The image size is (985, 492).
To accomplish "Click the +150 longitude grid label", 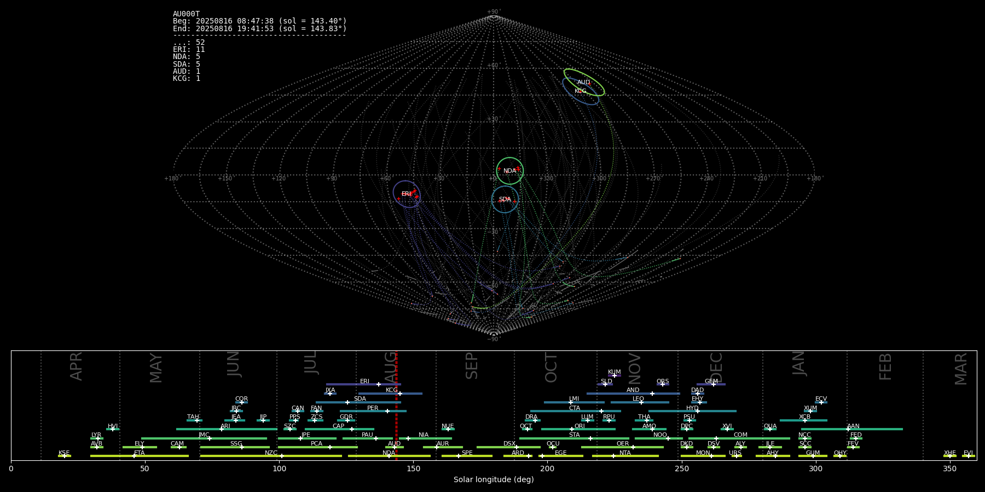I will [225, 179].
